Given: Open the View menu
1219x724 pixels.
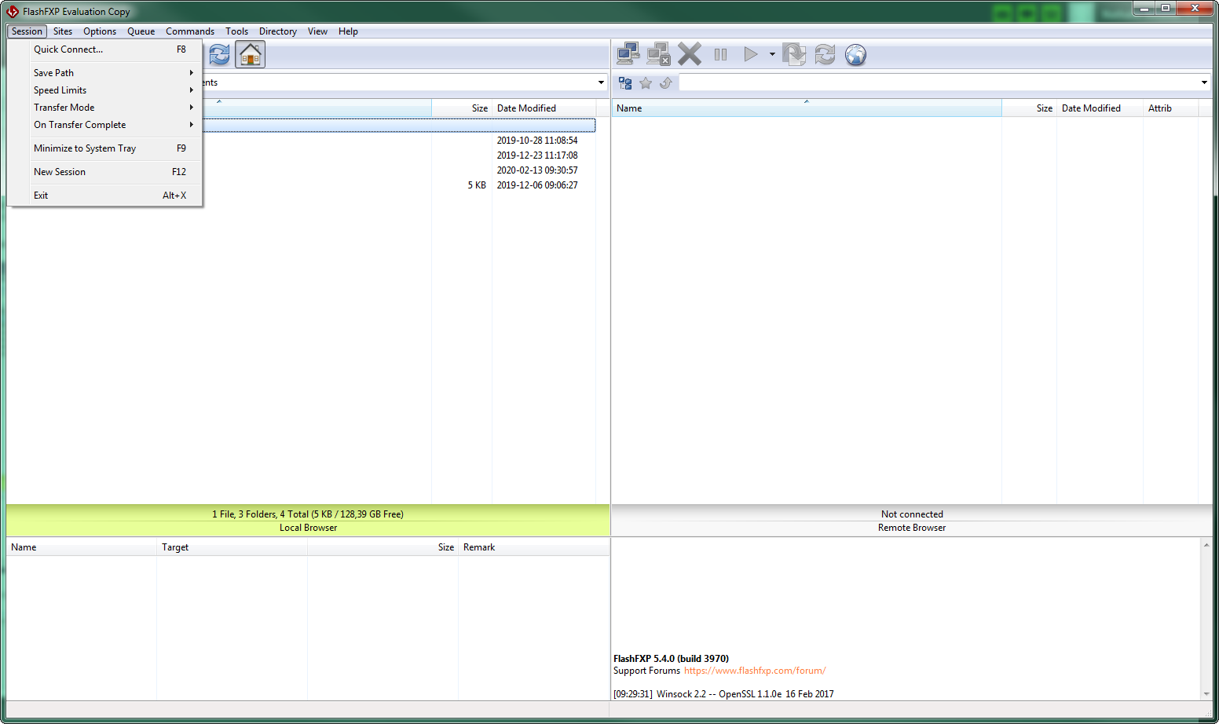Looking at the screenshot, I should click(317, 31).
